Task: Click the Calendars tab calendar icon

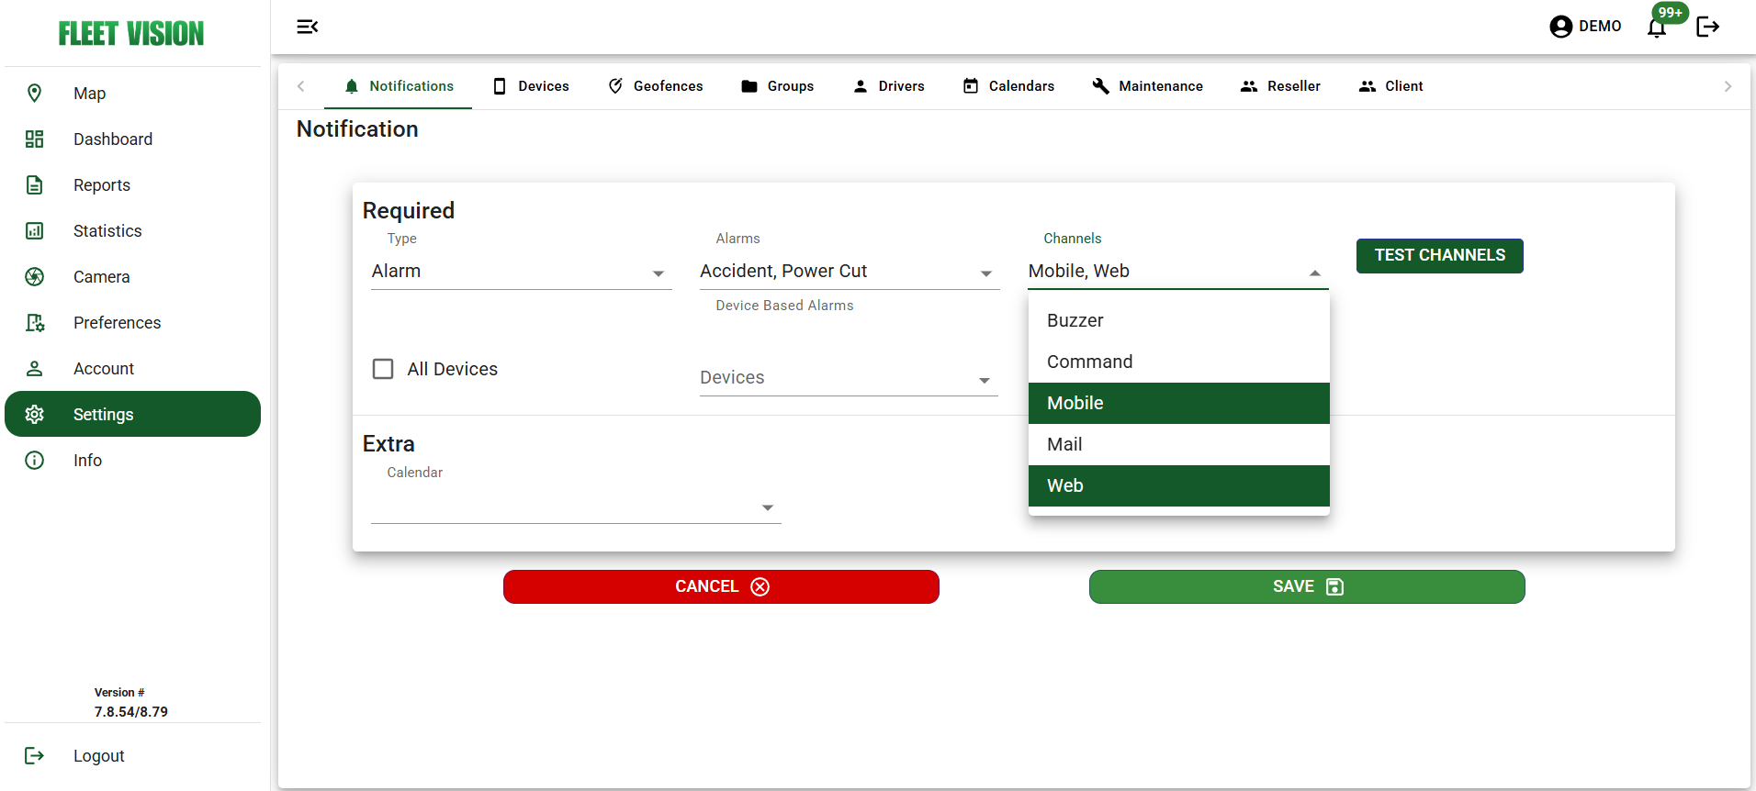Action: tap(971, 86)
